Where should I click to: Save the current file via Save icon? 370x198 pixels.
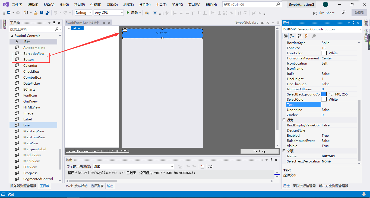click(42, 13)
